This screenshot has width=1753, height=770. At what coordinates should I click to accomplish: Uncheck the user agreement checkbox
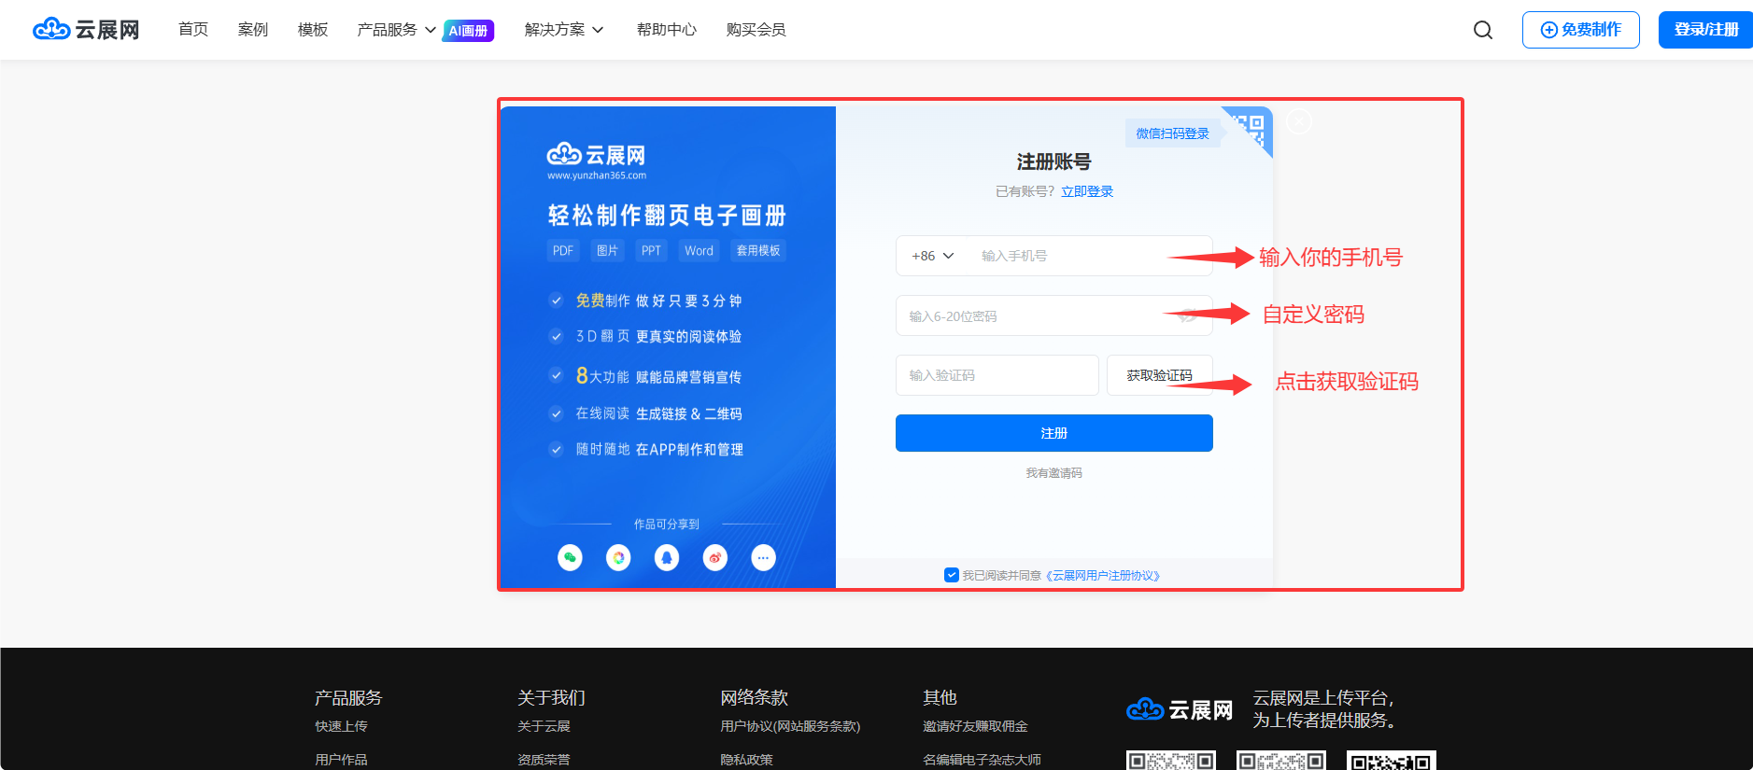point(951,575)
